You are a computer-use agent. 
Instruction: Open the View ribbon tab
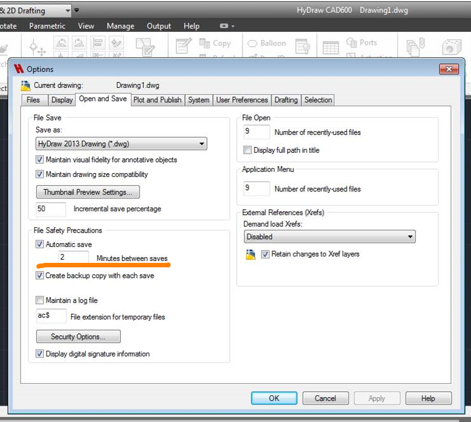click(x=86, y=26)
